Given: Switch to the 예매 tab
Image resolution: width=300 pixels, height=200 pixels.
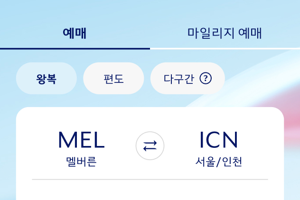Looking at the screenshot, I should pyautogui.click(x=75, y=33).
